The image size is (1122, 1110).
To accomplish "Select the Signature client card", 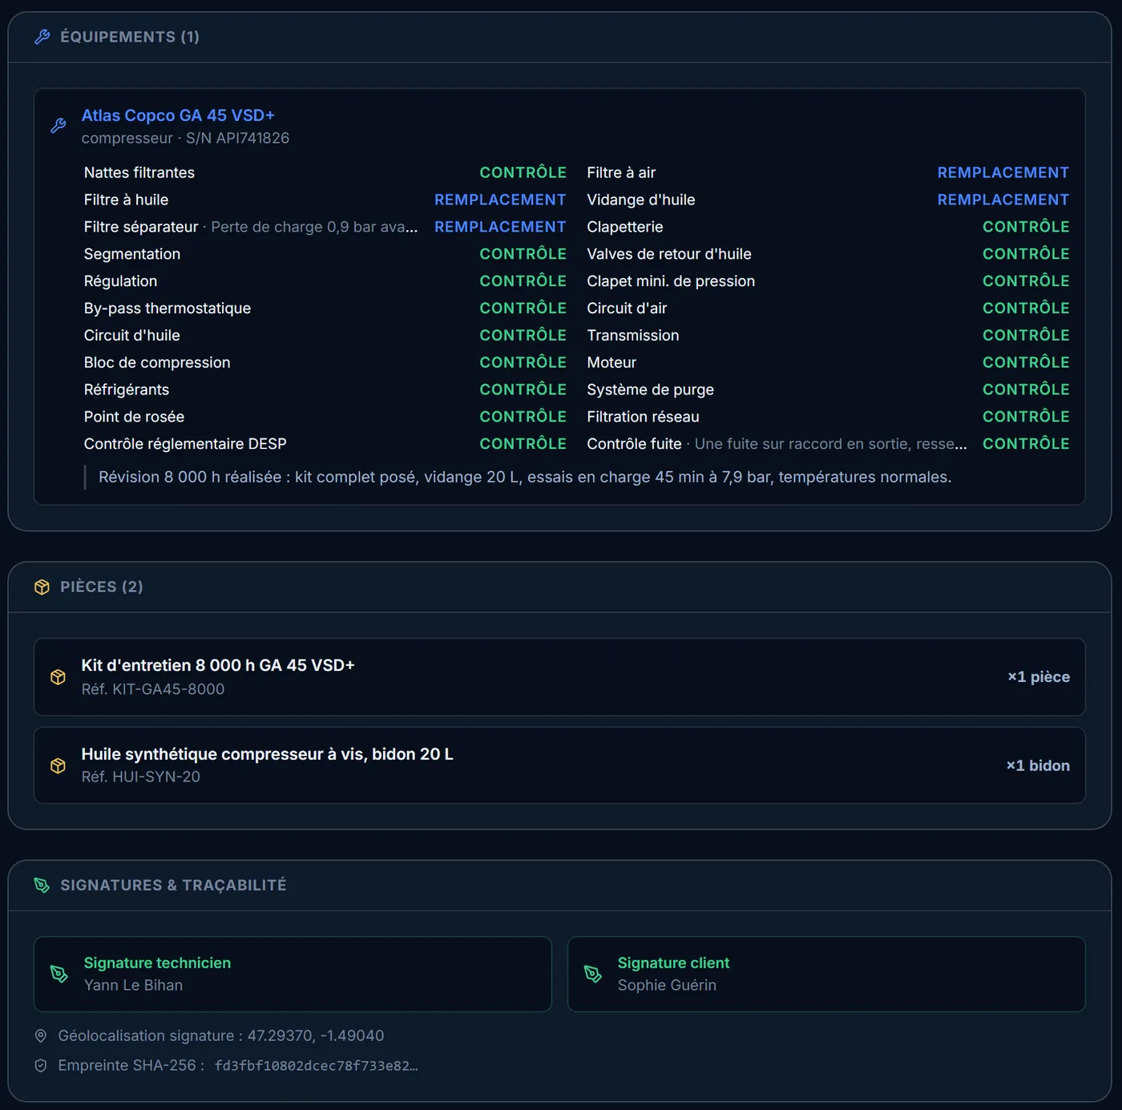I will coord(826,974).
